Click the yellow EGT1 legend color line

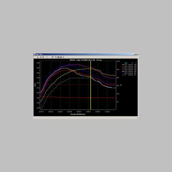[123, 64]
